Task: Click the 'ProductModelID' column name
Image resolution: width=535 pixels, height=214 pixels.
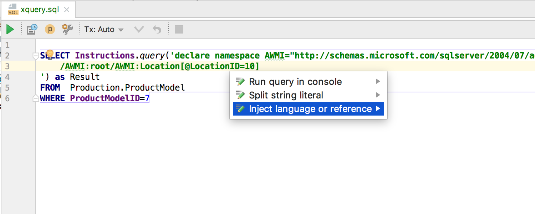Action: tap(105, 98)
